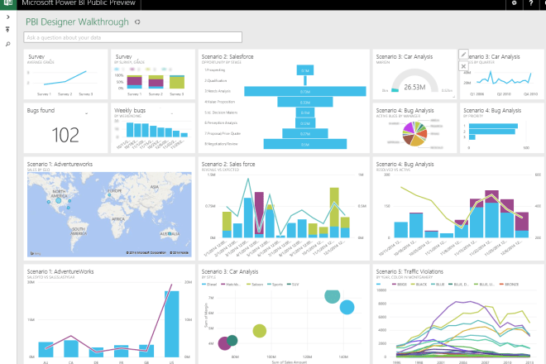Open help with the question mark icon

[x=531, y=3]
